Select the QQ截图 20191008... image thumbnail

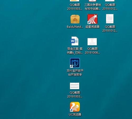92,42
